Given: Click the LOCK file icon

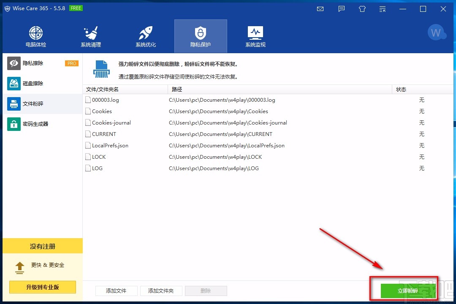Looking at the screenshot, I should tap(88, 157).
